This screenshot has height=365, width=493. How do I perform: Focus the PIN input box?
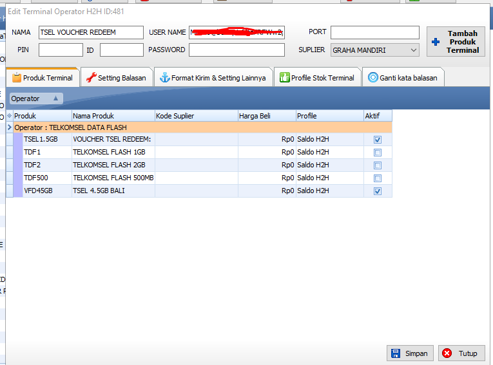tap(61, 50)
